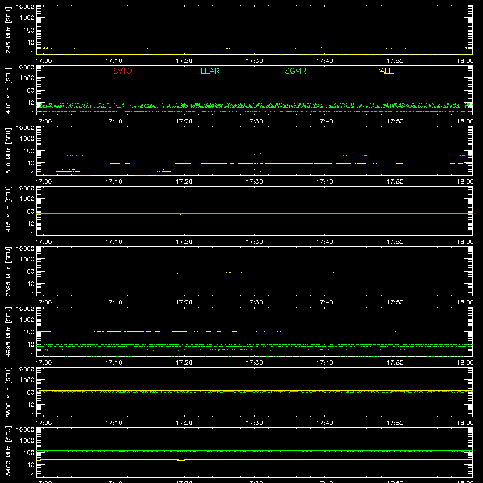Click the 17:20 time tick of 1415 MHz plot

[x=184, y=242]
